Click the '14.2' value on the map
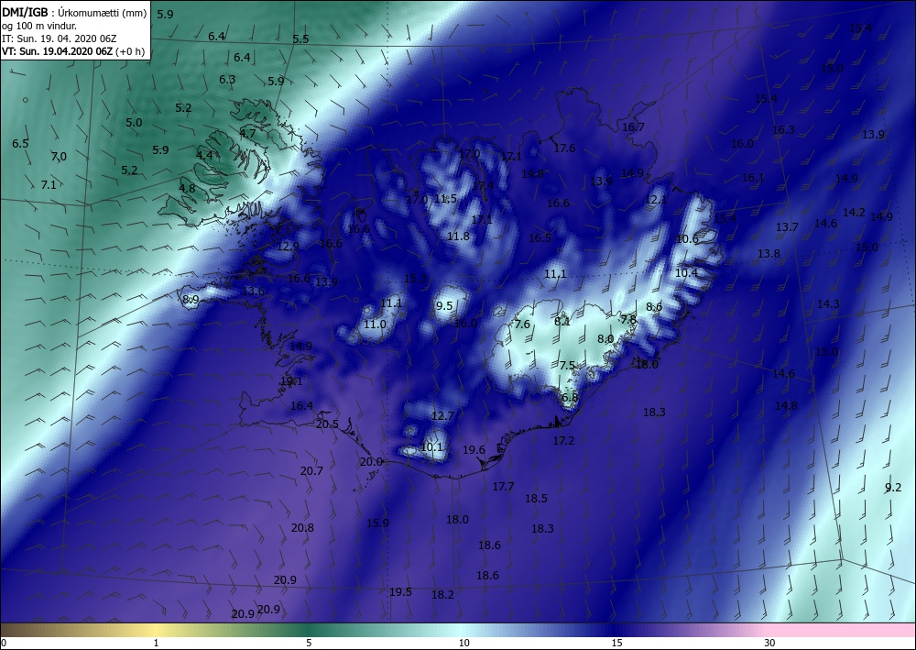Screen dimensions: 916x650 (x=854, y=213)
